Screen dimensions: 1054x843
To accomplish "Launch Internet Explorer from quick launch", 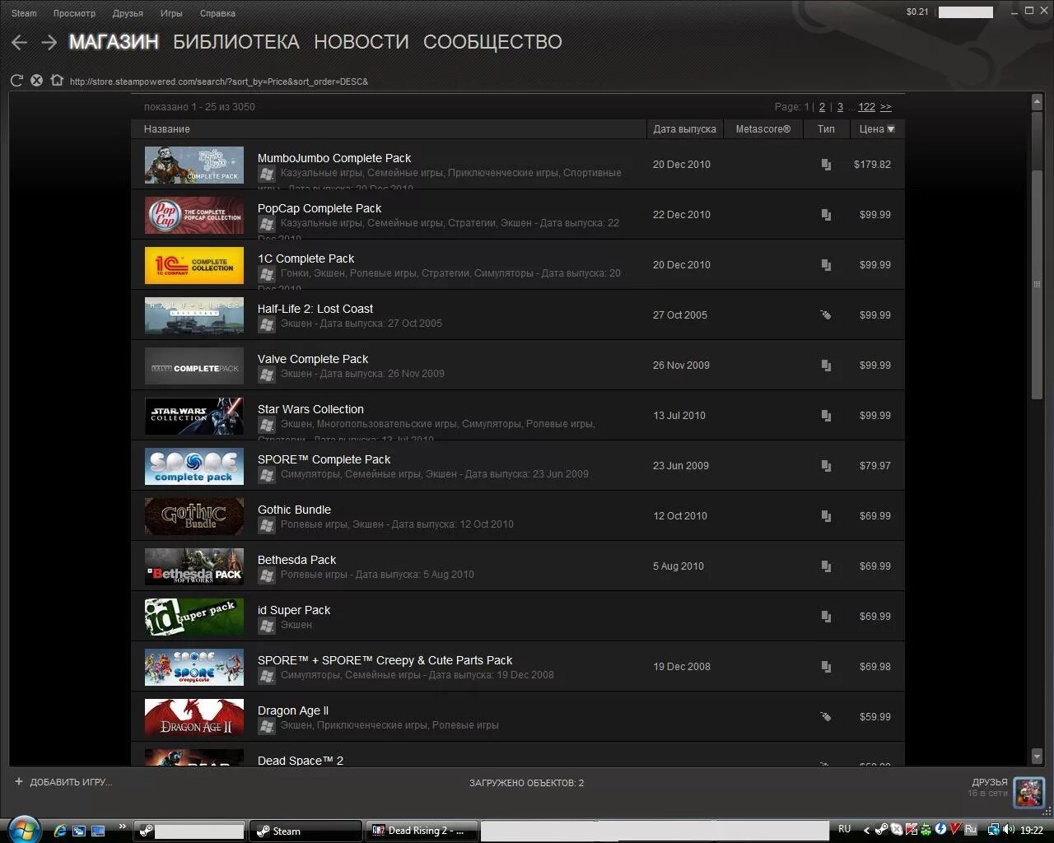I will pos(60,831).
